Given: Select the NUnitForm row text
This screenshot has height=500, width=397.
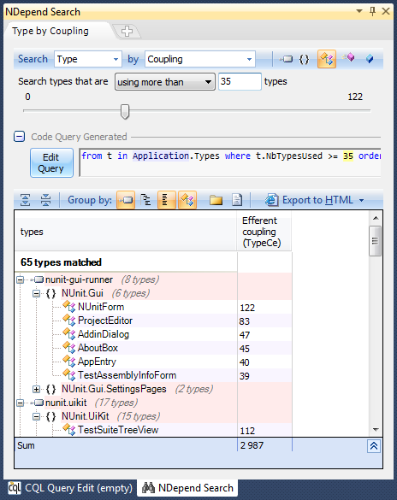Looking at the screenshot, I should 101,307.
